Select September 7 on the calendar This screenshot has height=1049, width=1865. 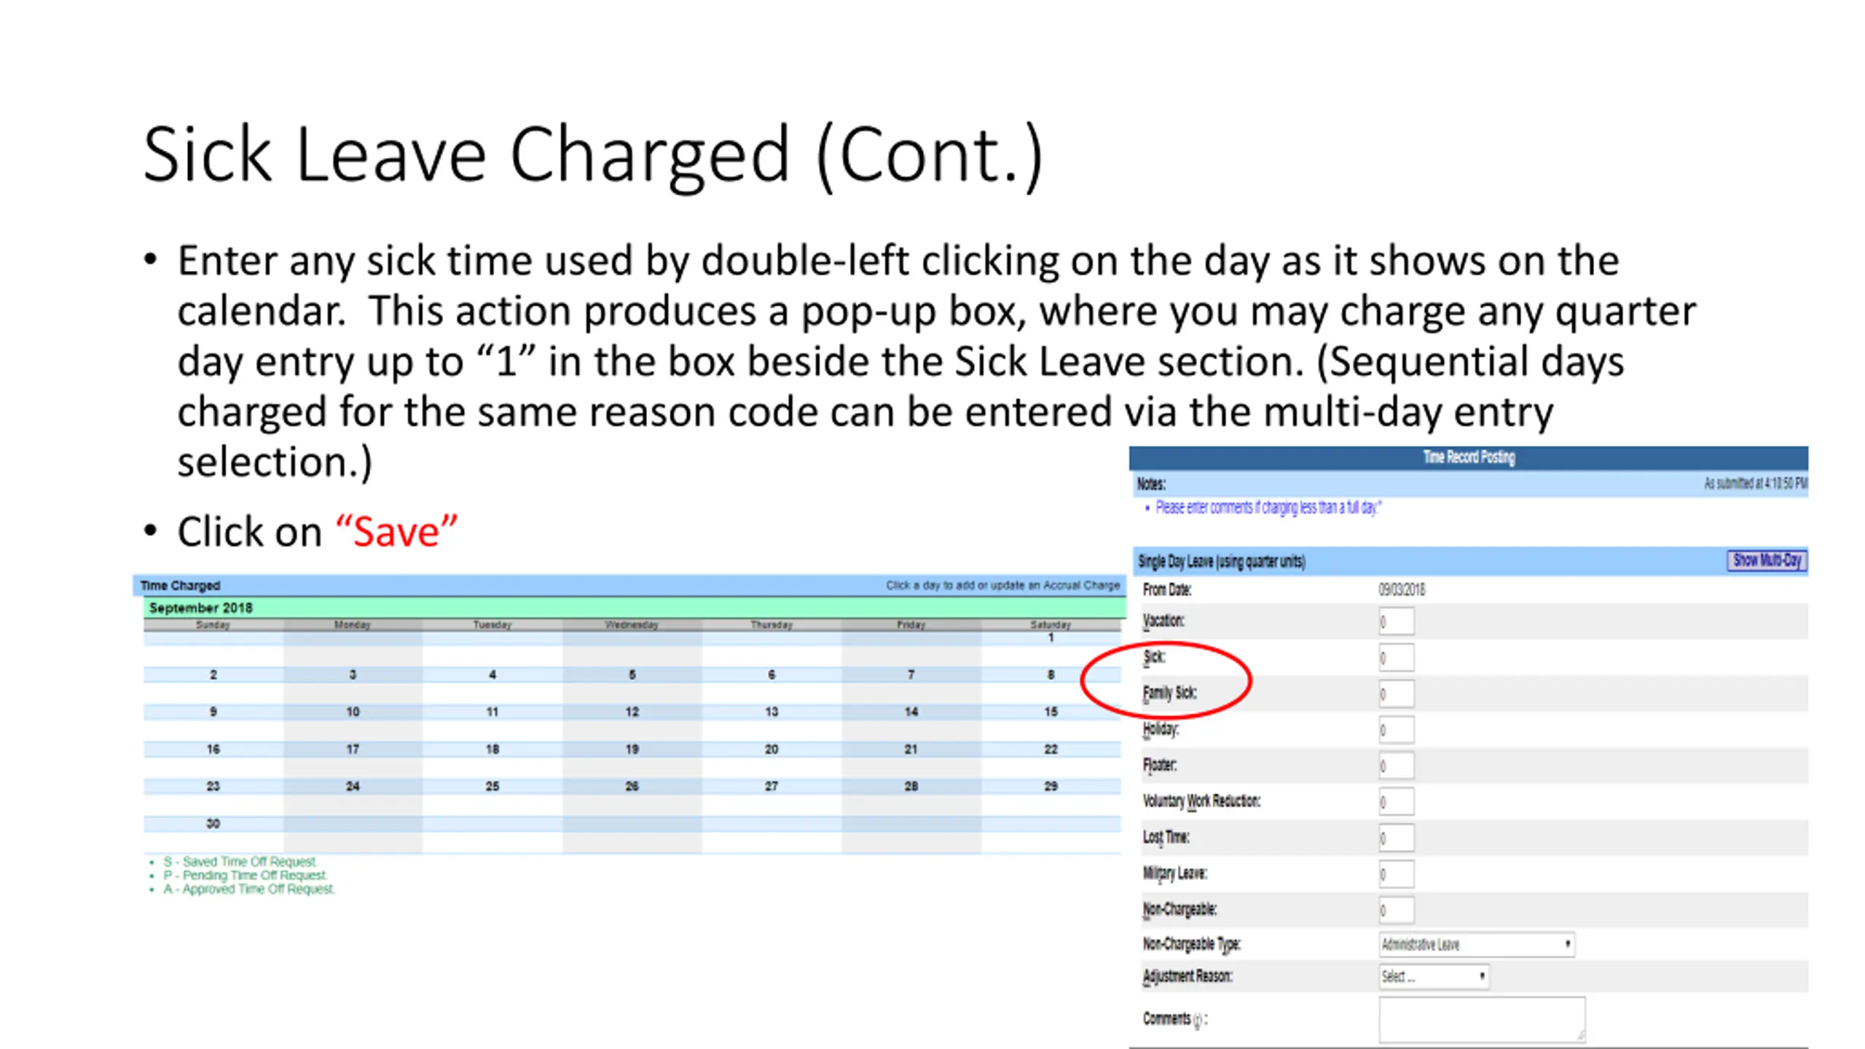pos(911,675)
